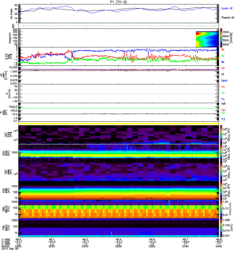Image resolution: width=237 pixels, height=253 pixels.
Task: Click the blue "Bx" legend label
Action: 223,62
